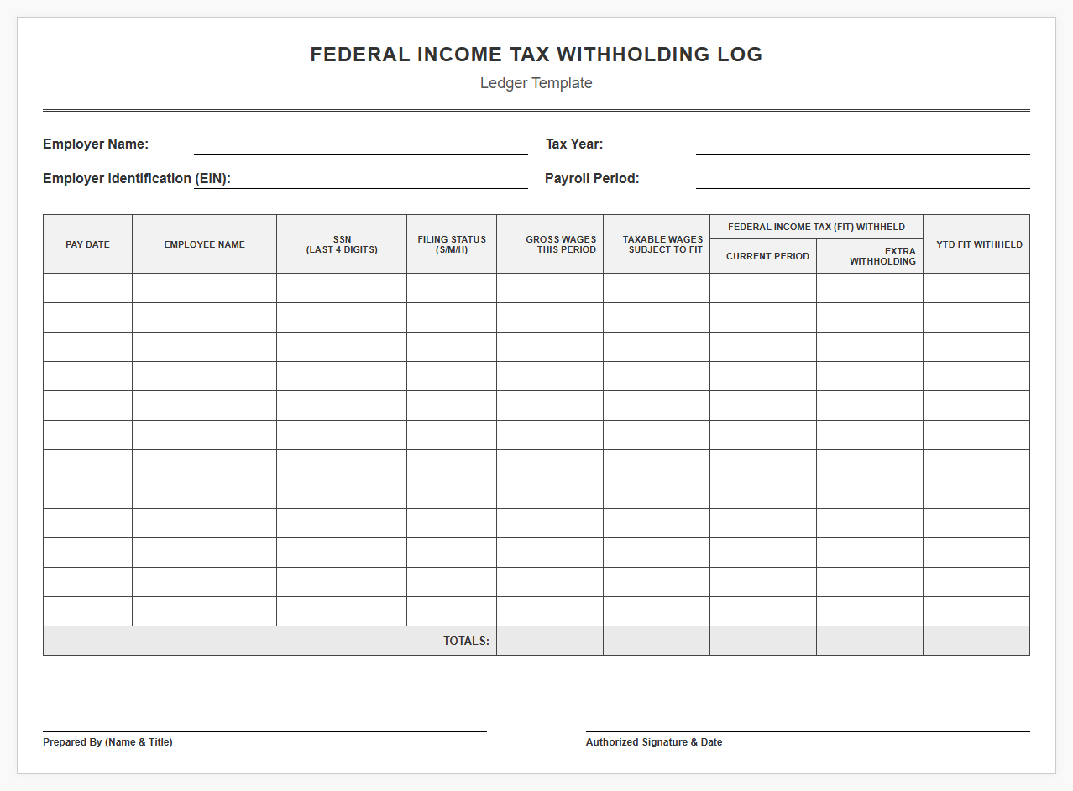Click the 'YTD FIT WITHHELD' column header
The image size is (1073, 791).
[x=976, y=244]
